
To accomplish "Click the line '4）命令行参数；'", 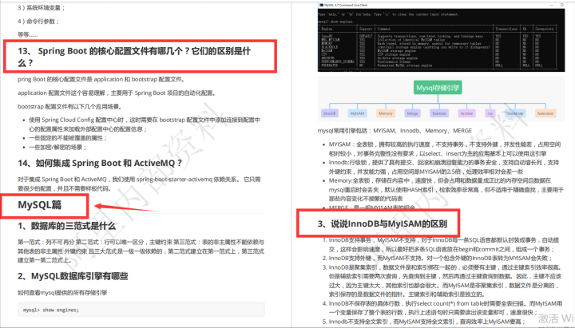I will (x=38, y=21).
